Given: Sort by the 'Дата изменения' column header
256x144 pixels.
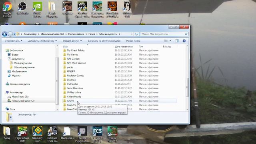Looking at the screenshot, I should point(124,46).
